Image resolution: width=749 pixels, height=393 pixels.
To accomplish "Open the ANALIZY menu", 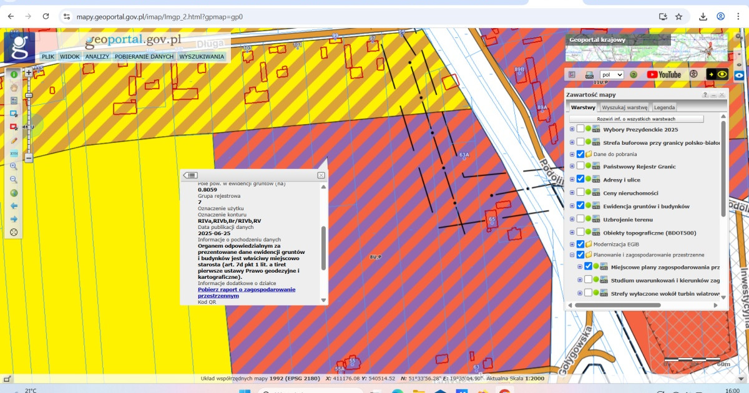I will 97,57.
